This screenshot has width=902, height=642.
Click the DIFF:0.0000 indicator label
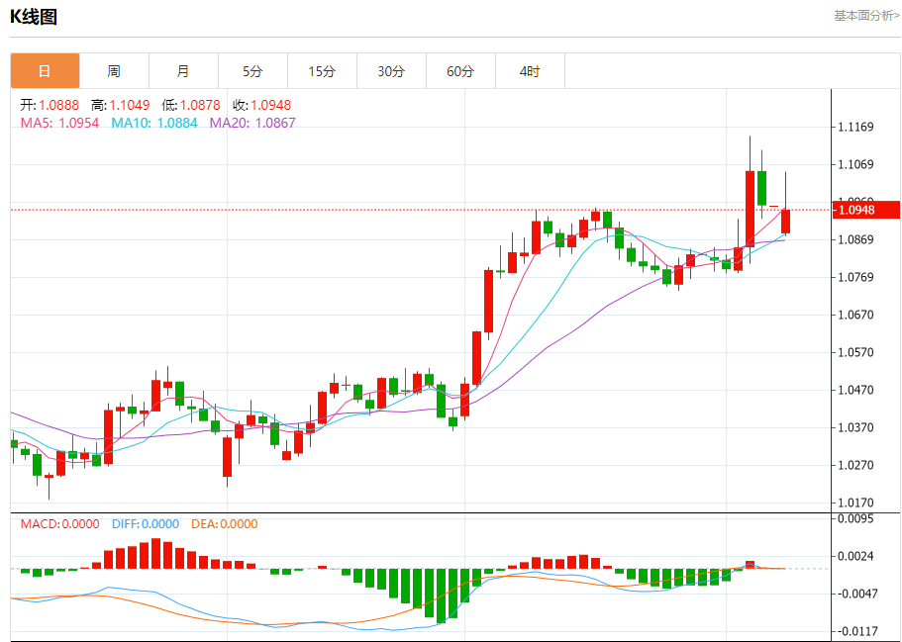(x=146, y=524)
